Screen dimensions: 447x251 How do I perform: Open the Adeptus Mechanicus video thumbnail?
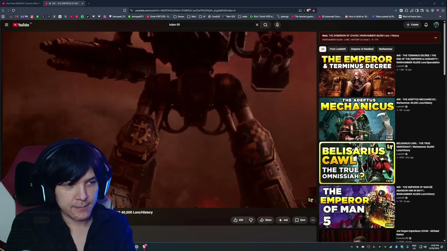357,119
